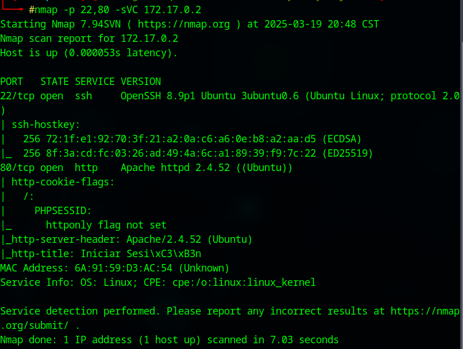Click the Nmap done summary line
Image resolution: width=463 pixels, height=349 pixels.
pyautogui.click(x=169, y=340)
